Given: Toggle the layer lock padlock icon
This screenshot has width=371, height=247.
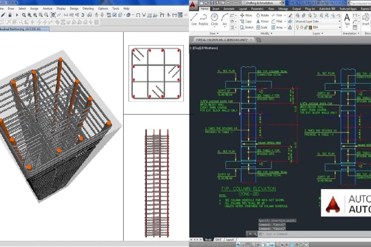Looking at the screenshot, I should (x=306, y=28).
